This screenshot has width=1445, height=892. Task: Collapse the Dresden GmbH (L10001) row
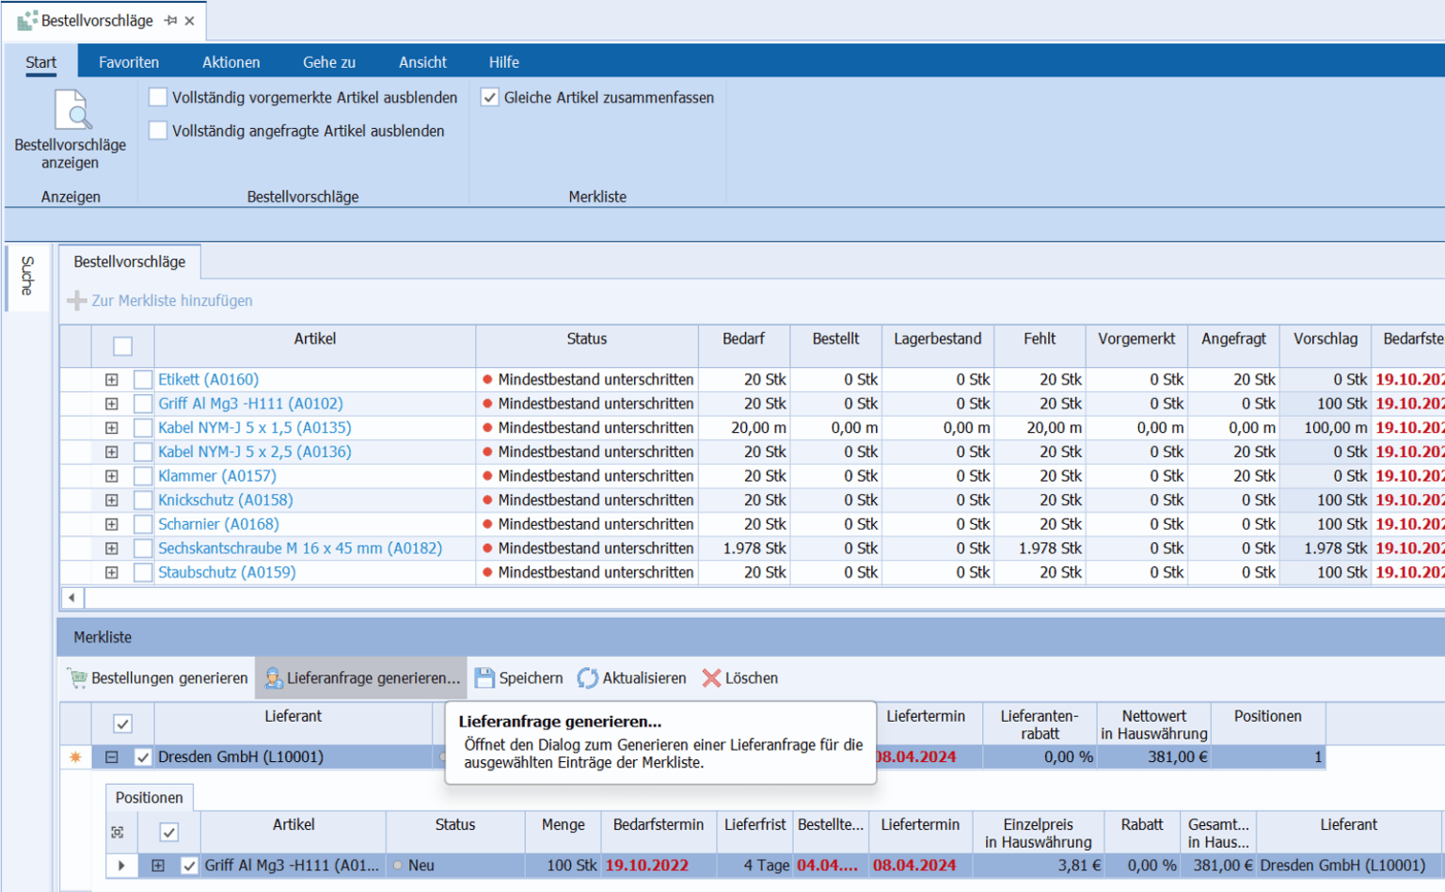pos(112,757)
